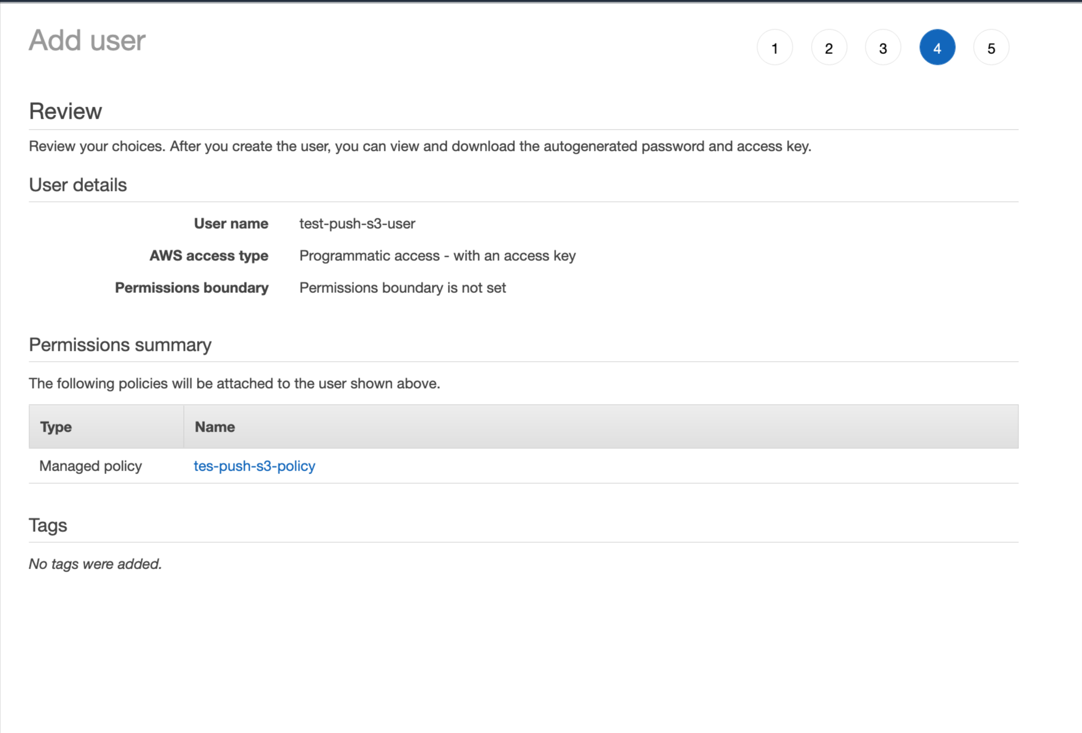Click the Permissions summary heading
1082x733 pixels.
tap(120, 345)
